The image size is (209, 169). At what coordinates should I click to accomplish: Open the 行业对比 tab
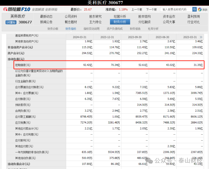click(x=194, y=22)
